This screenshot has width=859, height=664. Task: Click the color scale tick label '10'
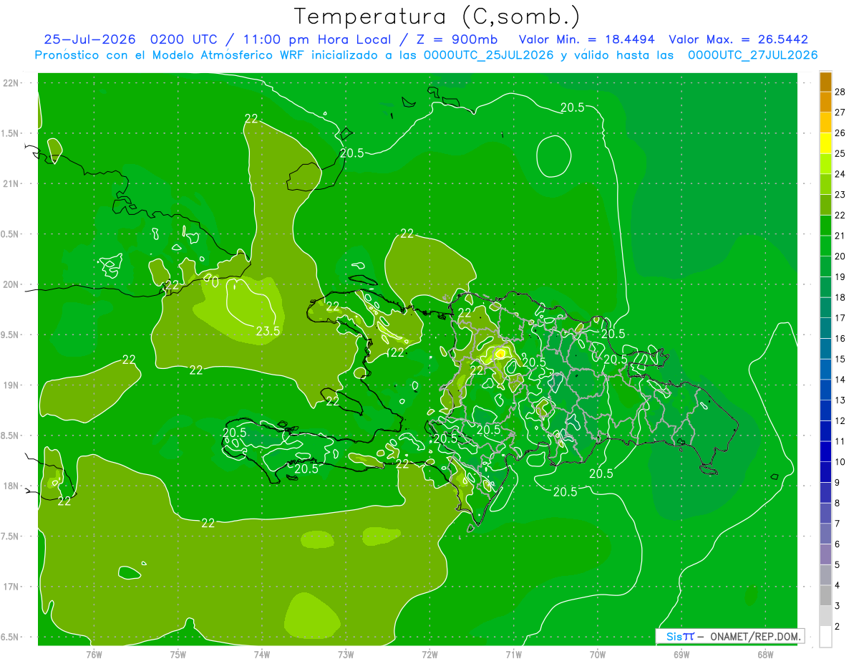[840, 462]
